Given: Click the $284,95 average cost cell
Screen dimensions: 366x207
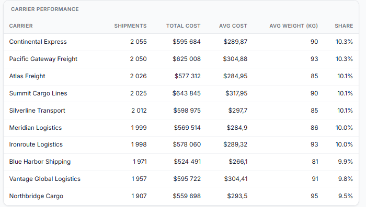Looking at the screenshot, I should click(x=235, y=76).
